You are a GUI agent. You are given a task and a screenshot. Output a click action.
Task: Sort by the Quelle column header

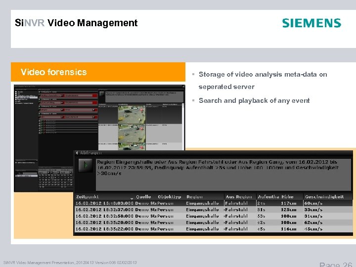point(143,197)
